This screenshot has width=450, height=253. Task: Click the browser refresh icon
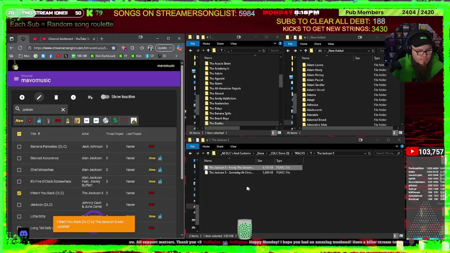[20, 48]
